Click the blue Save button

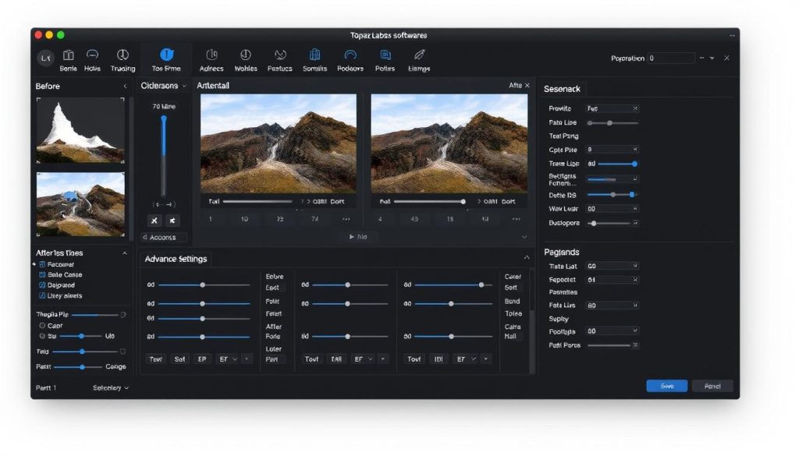coord(666,385)
